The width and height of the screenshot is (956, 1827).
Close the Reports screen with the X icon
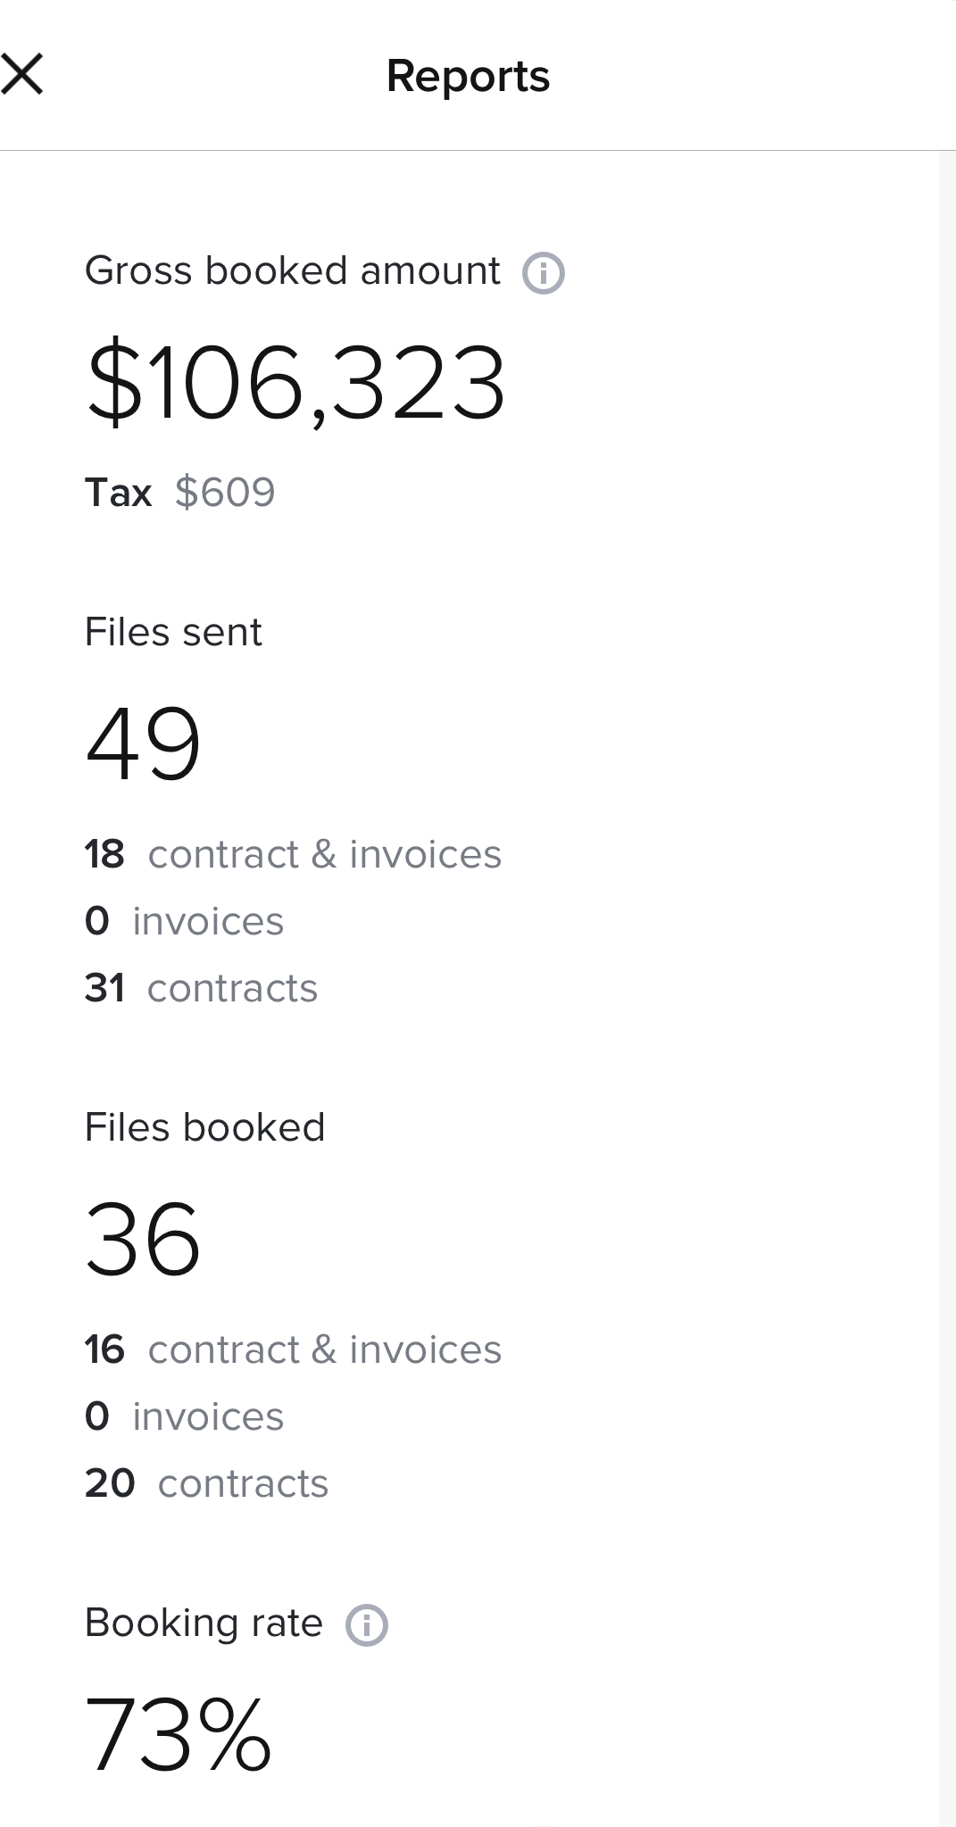tap(22, 74)
